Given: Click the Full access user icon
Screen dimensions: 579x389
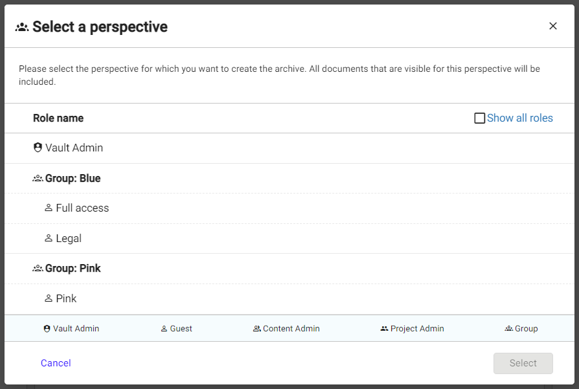Looking at the screenshot, I should pos(49,208).
